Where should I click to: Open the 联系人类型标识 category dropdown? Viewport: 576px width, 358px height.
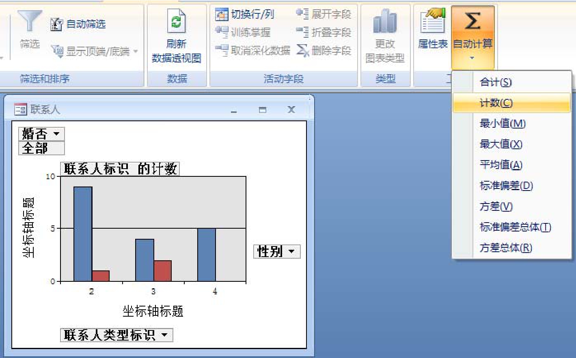164,335
